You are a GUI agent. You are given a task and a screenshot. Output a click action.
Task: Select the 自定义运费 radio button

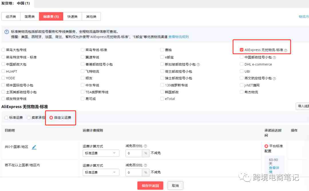coord(51,118)
